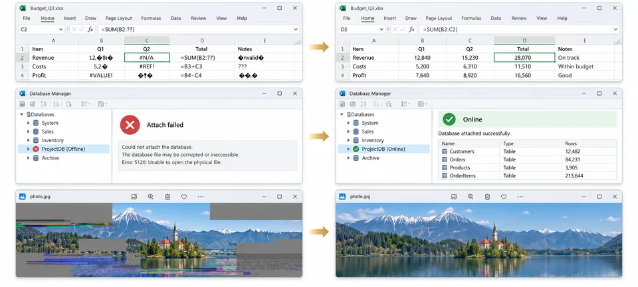Open the Data tab in the D2 spreadsheet window
The width and height of the screenshot is (638, 287).
point(496,19)
